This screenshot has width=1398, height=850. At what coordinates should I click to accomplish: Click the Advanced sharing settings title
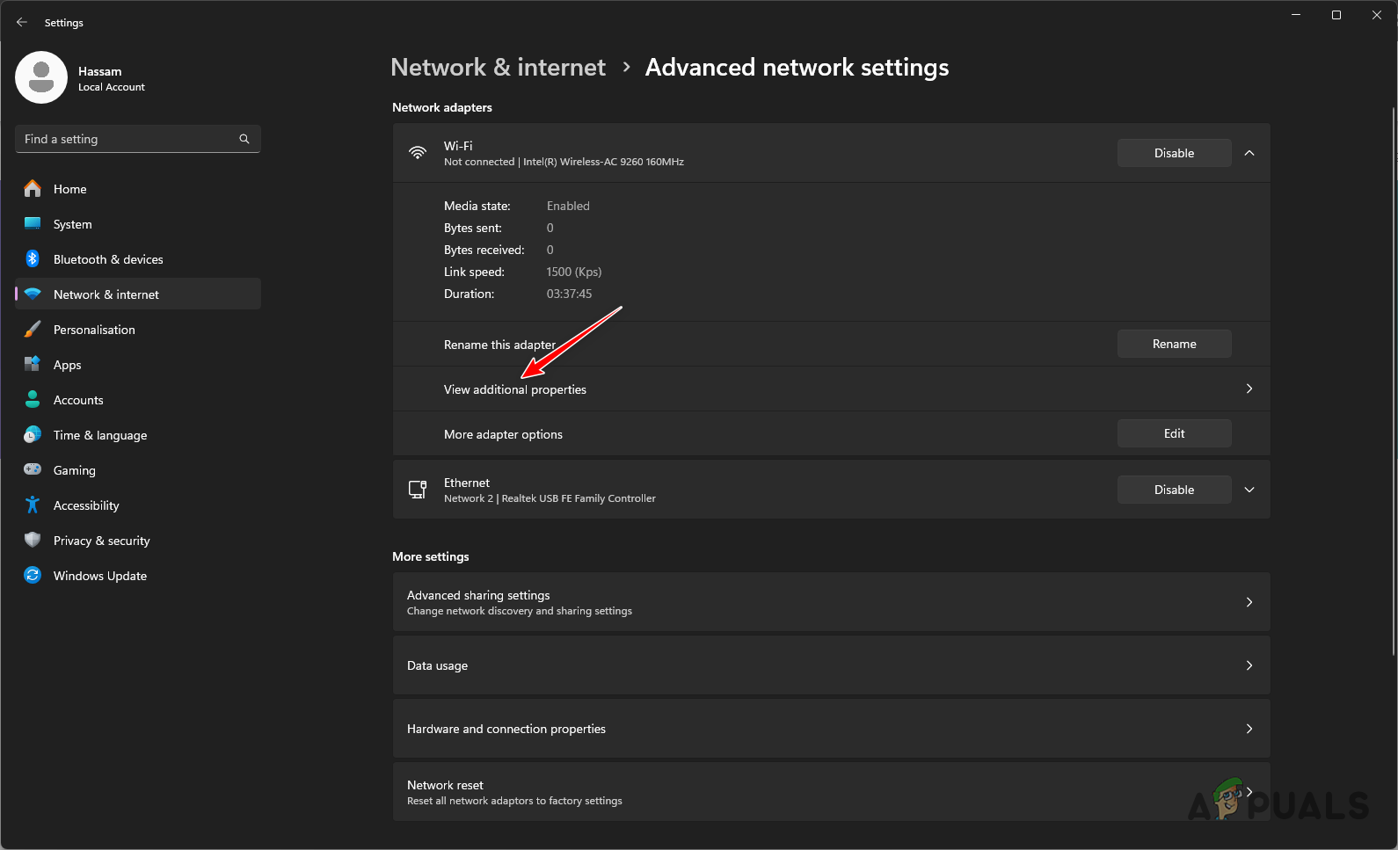point(478,595)
